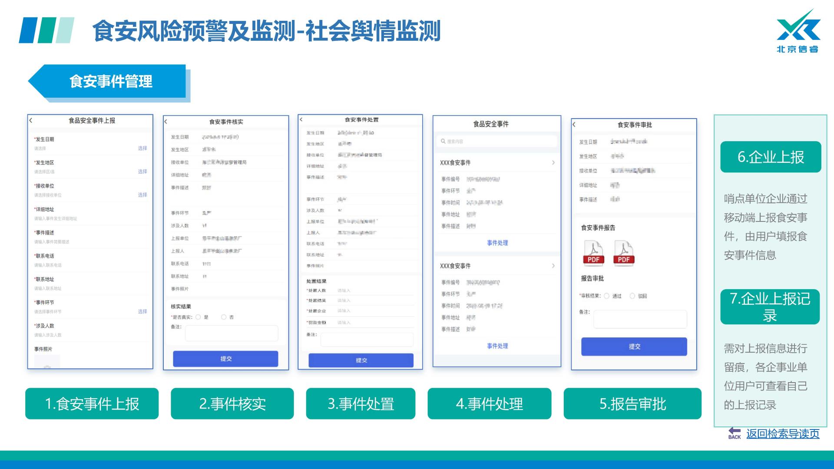Click 备注 text field in 食安事件核实
Image resolution: width=834 pixels, height=469 pixels.
(232, 334)
